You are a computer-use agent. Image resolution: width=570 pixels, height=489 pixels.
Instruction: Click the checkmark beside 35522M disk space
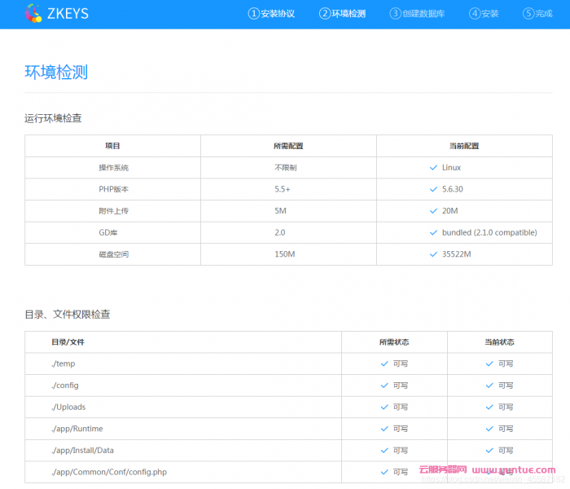433,254
